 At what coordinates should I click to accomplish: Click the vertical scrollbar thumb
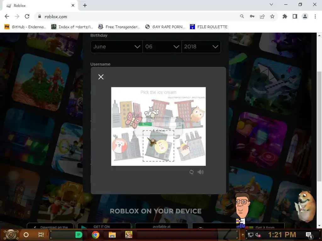319,126
